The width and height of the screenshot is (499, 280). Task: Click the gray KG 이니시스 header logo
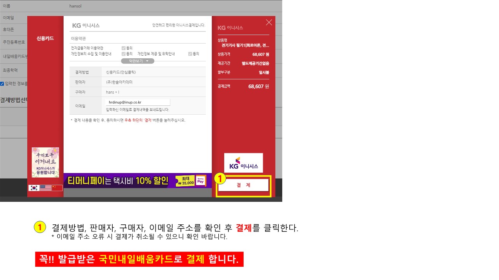point(86,25)
